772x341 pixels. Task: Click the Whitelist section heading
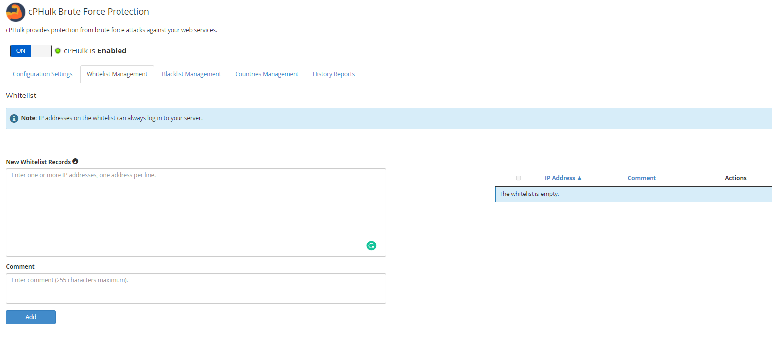point(21,96)
